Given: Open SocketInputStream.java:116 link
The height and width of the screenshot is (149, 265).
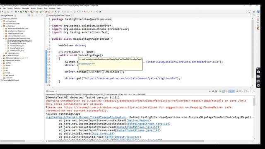Looking at the screenshot, I should pos(147,124).
